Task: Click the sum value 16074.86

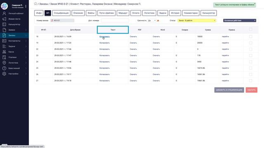Action: click(x=201, y=68)
